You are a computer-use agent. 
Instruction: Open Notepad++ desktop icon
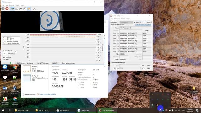pyautogui.click(x=14, y=79)
